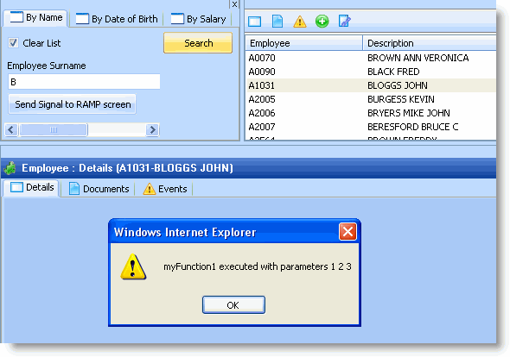Click the Employee Surname input field

(x=84, y=82)
